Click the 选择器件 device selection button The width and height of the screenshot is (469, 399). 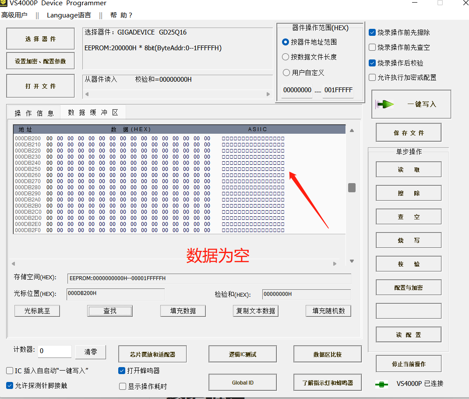tap(40, 38)
